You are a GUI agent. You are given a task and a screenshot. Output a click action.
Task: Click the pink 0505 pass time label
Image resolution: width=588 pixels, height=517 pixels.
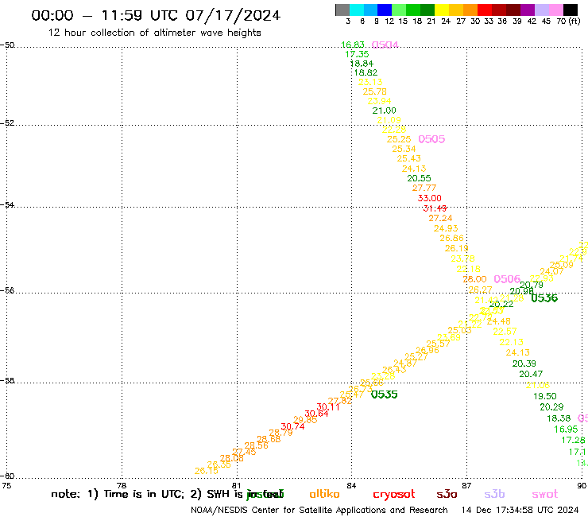pos(431,139)
